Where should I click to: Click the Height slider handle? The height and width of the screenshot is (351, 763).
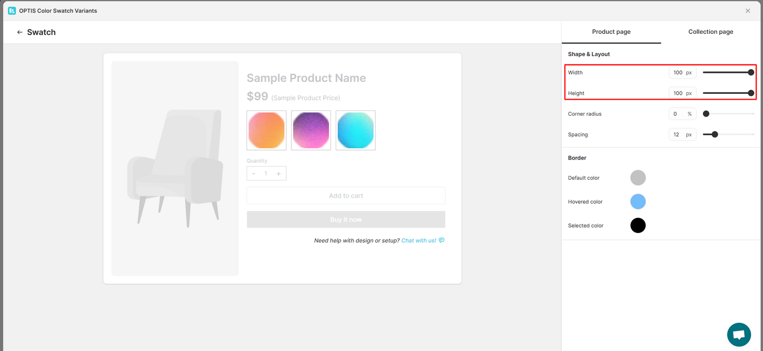[751, 93]
